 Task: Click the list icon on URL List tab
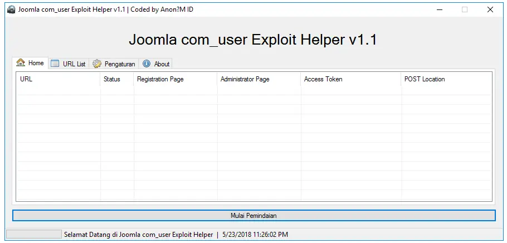click(55, 64)
